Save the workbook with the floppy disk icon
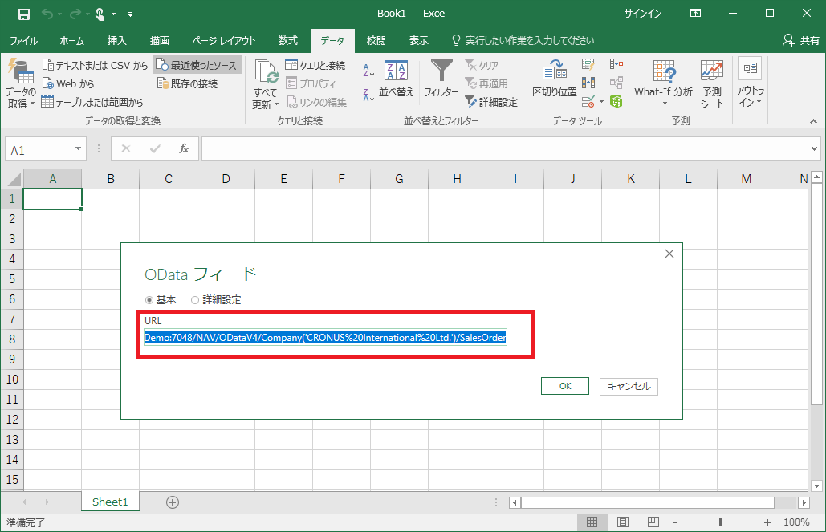This screenshot has height=532, width=826. 24,14
